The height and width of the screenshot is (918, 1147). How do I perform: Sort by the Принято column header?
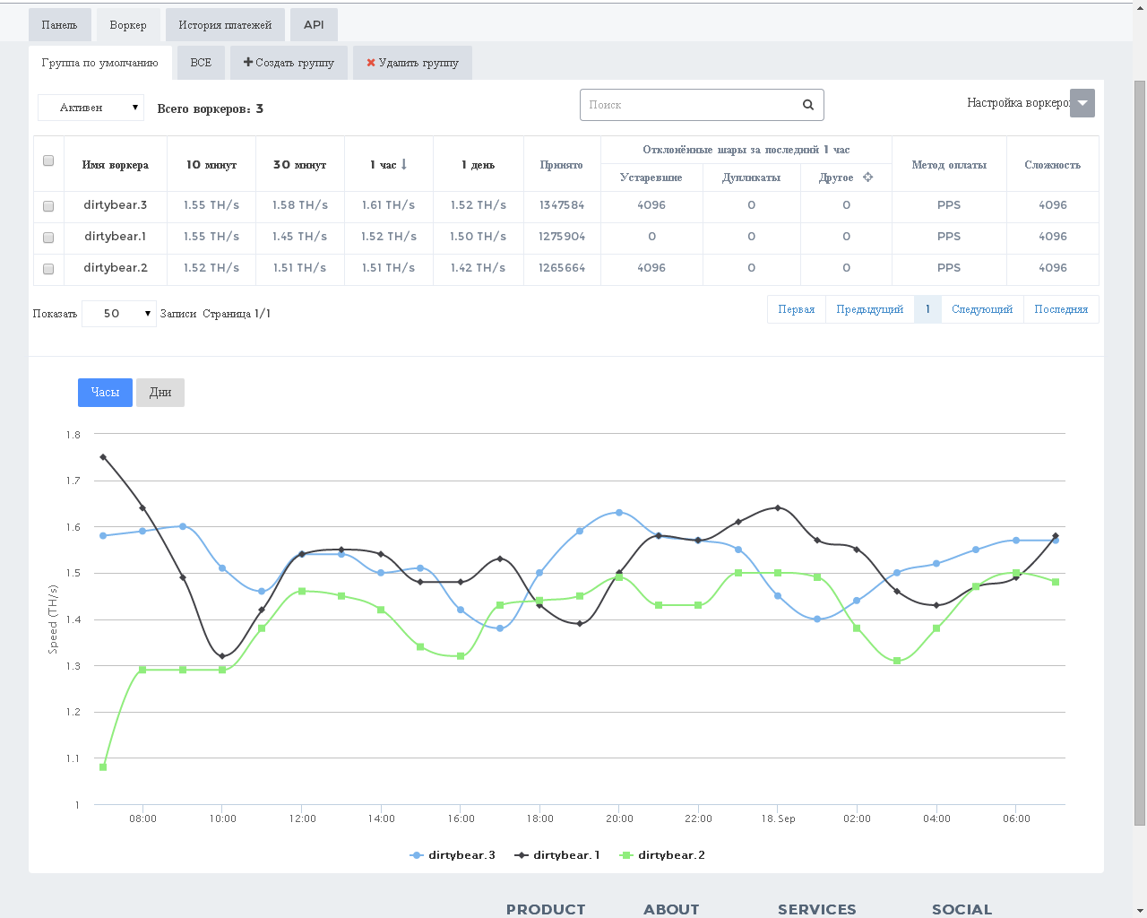[x=562, y=165]
